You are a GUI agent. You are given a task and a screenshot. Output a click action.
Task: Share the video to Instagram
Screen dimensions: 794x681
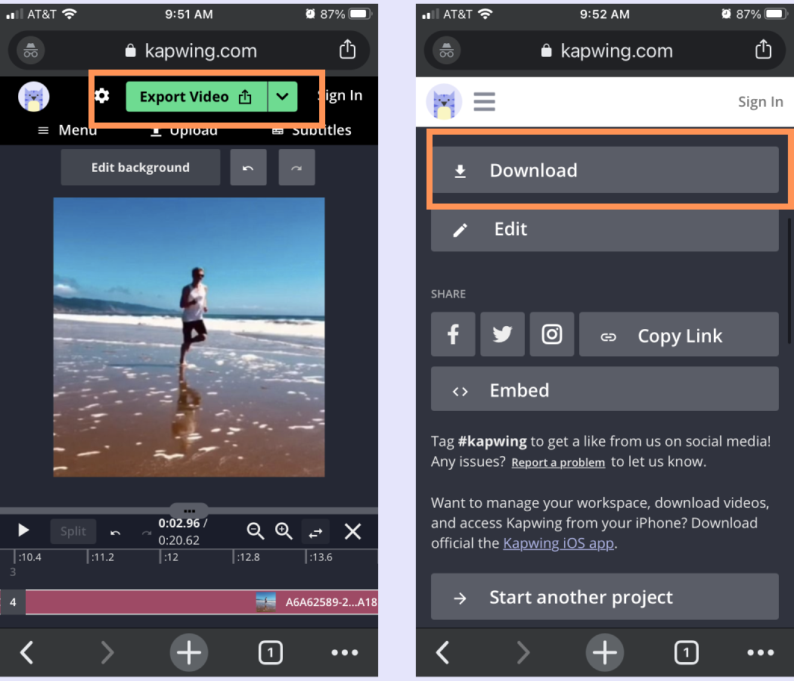click(x=551, y=334)
